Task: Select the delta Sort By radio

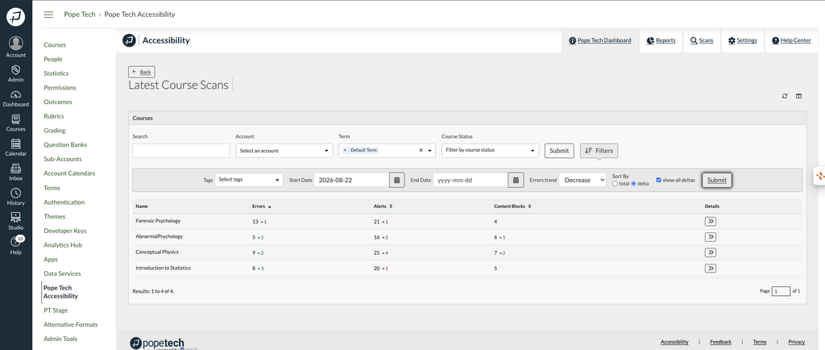Action: point(633,184)
